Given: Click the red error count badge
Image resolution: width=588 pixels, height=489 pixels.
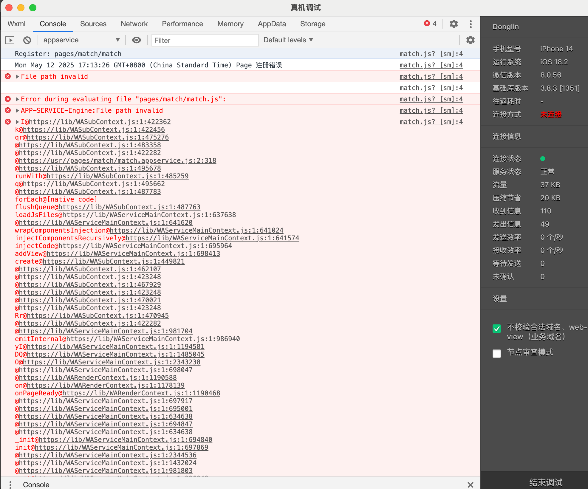Looking at the screenshot, I should pos(430,24).
